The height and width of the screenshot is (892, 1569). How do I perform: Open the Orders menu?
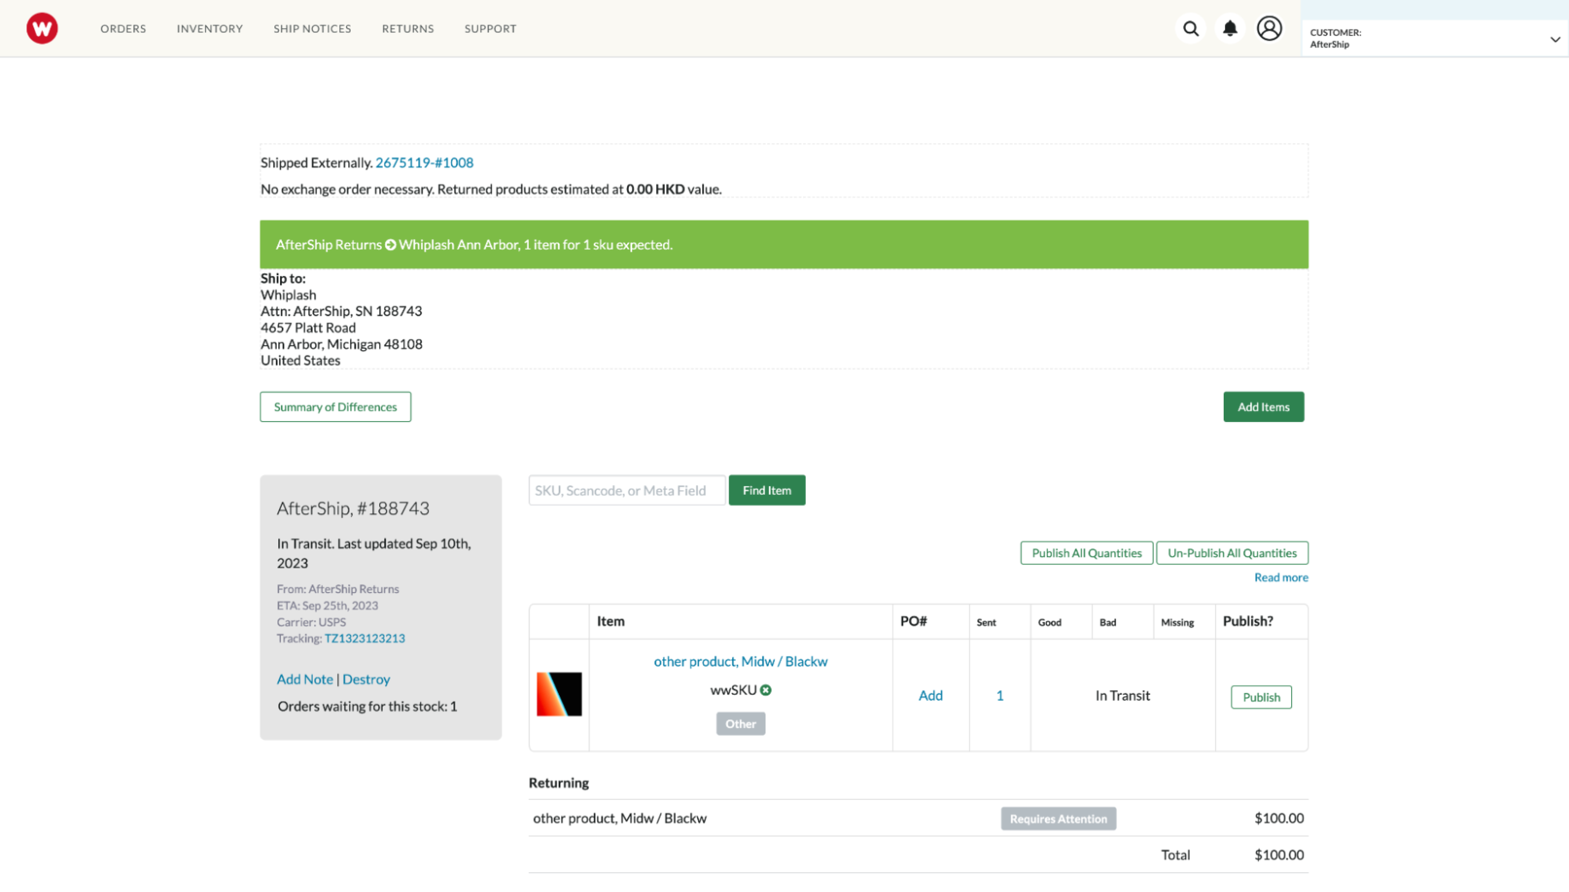coord(123,29)
